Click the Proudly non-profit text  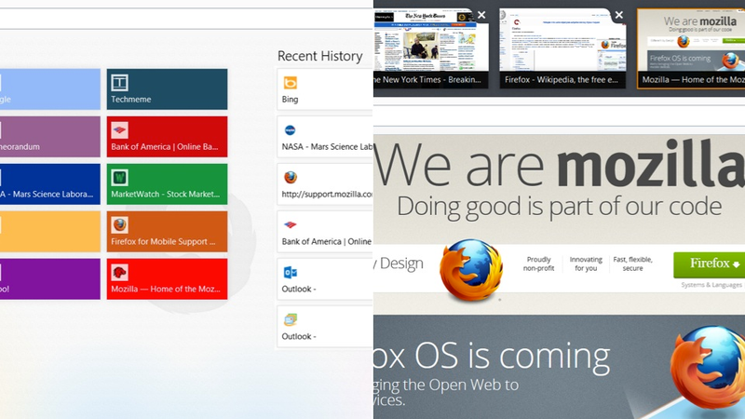point(539,264)
